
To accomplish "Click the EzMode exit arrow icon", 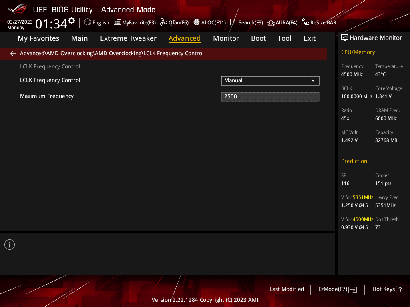I will (x=353, y=289).
